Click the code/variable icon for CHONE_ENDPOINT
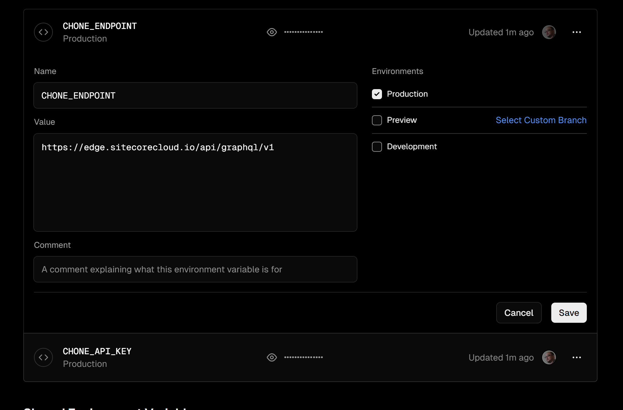623x410 pixels. pyautogui.click(x=43, y=32)
